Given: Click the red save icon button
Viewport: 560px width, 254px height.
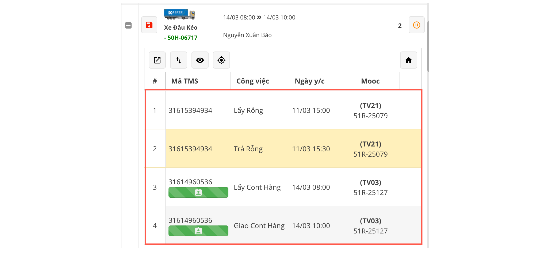Looking at the screenshot, I should 149,25.
